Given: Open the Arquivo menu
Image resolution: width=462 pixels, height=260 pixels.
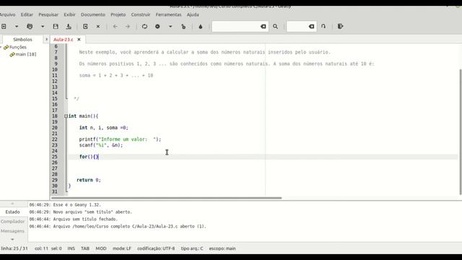Looking at the screenshot, I should pyautogui.click(x=7, y=14).
